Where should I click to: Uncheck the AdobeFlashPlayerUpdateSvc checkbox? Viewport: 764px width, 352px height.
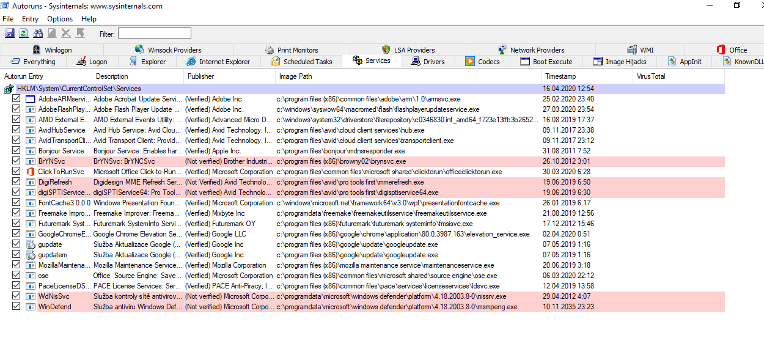click(17, 109)
